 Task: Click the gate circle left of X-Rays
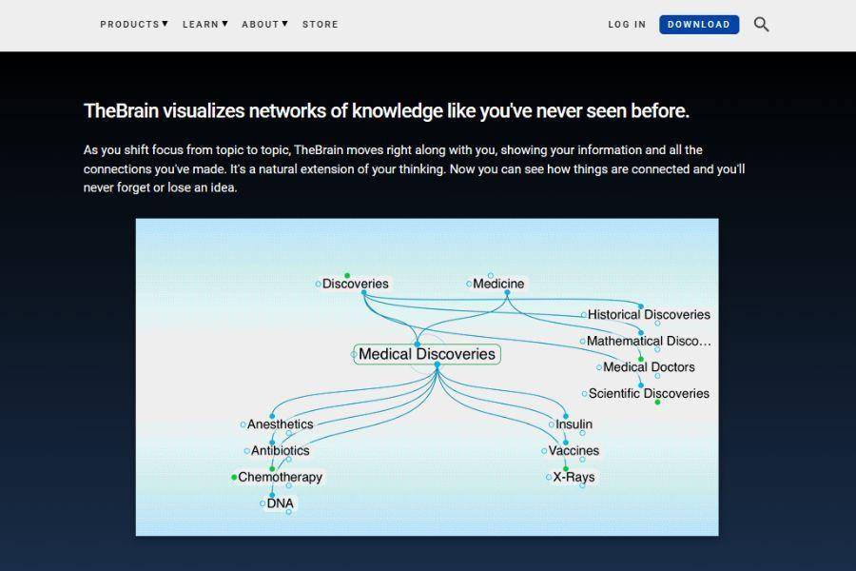tap(549, 477)
